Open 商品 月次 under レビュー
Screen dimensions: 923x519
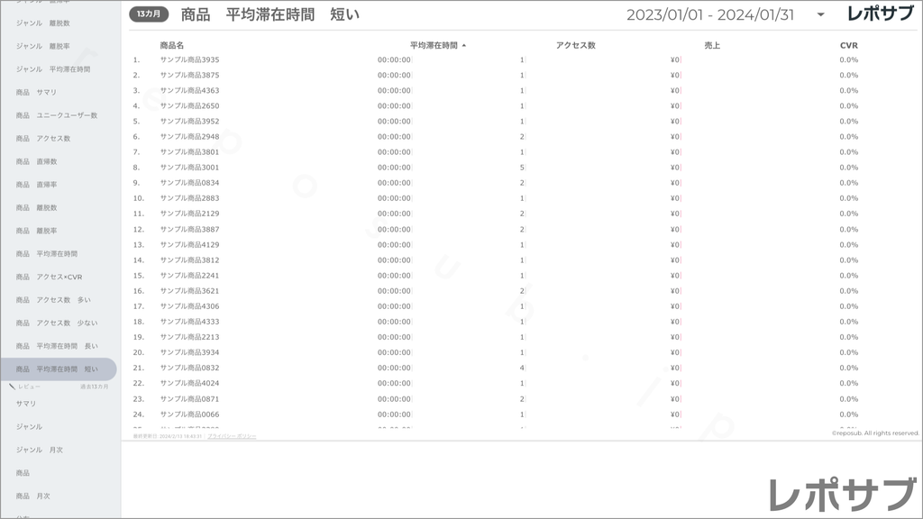[33, 496]
